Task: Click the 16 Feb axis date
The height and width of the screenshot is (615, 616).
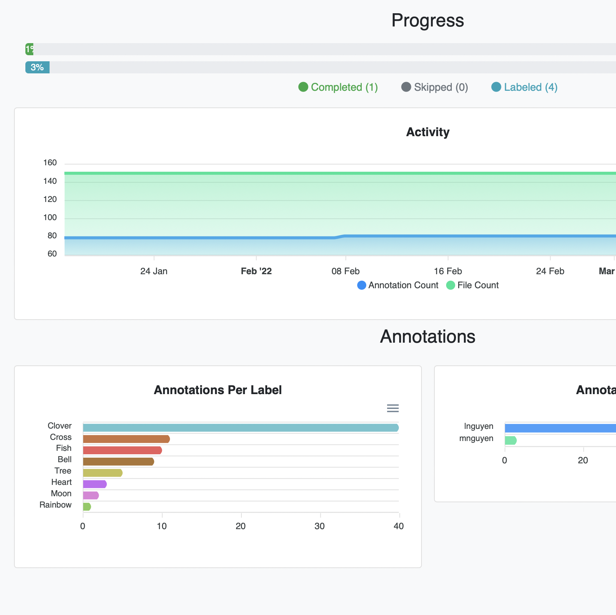Action: point(448,271)
